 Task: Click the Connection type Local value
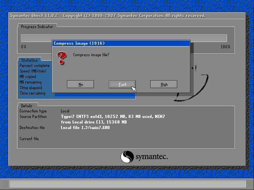pyautogui.click(x=65, y=111)
